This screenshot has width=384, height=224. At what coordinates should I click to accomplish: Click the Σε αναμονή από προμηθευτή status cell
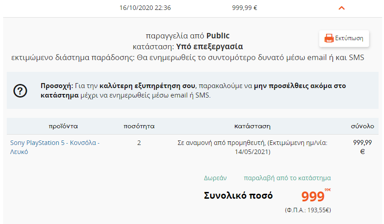(x=252, y=147)
